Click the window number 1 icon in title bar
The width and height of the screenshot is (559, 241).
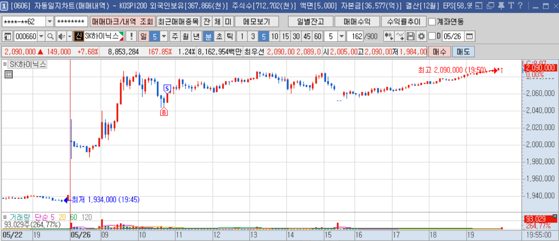click(5, 6)
